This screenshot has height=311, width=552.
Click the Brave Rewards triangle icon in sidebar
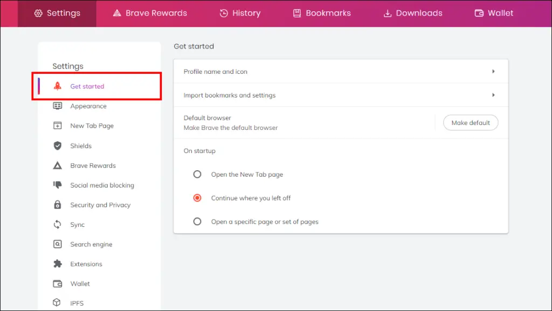[x=57, y=165]
